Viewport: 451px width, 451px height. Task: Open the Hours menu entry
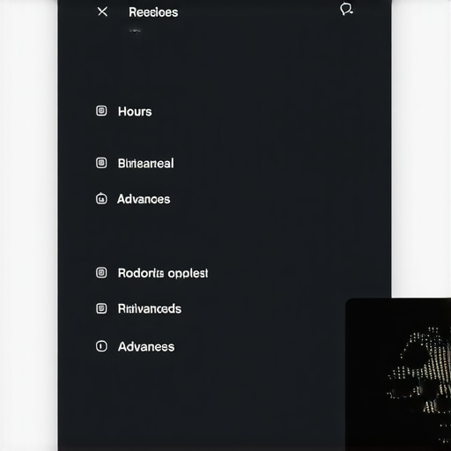(135, 112)
